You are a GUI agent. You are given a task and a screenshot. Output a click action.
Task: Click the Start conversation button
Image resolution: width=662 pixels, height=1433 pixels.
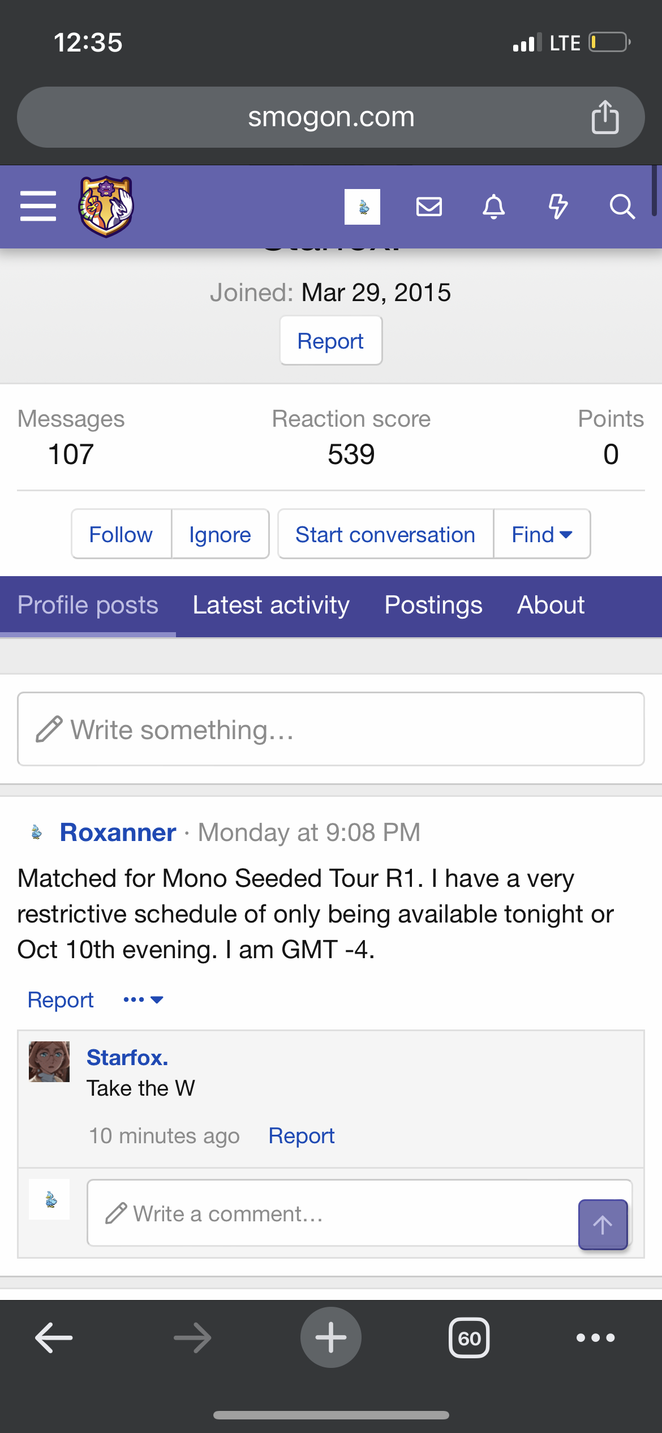pyautogui.click(x=385, y=534)
